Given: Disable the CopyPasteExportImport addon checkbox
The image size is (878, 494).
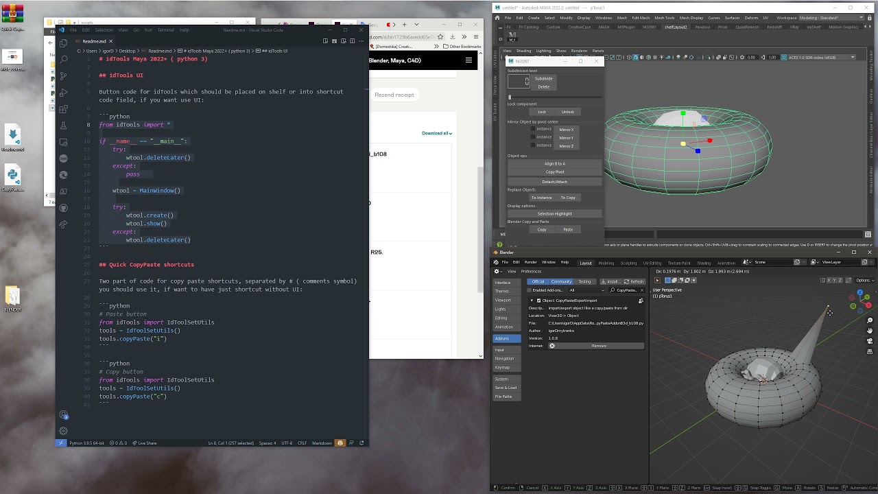Looking at the screenshot, I should click(x=538, y=301).
